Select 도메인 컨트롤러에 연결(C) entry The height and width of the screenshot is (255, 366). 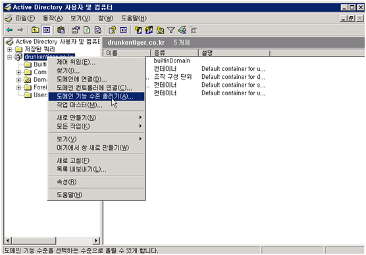pyautogui.click(x=96, y=88)
